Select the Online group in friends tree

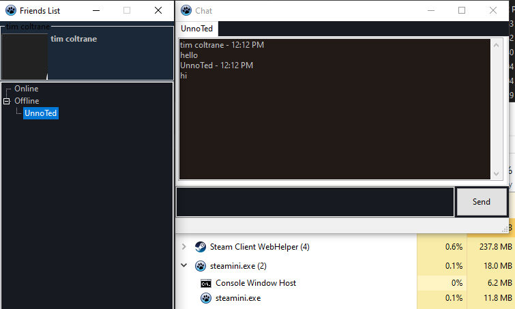coord(27,89)
